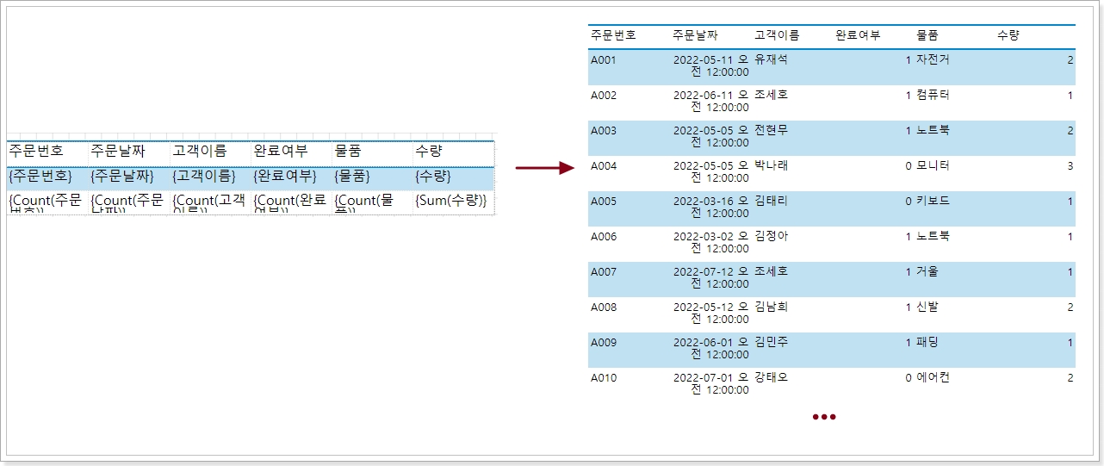
Task: Select order A001 in the preview table
Action: [x=604, y=60]
